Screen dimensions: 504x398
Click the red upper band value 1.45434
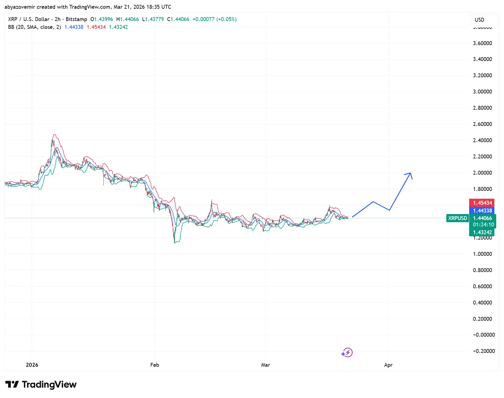[95, 27]
